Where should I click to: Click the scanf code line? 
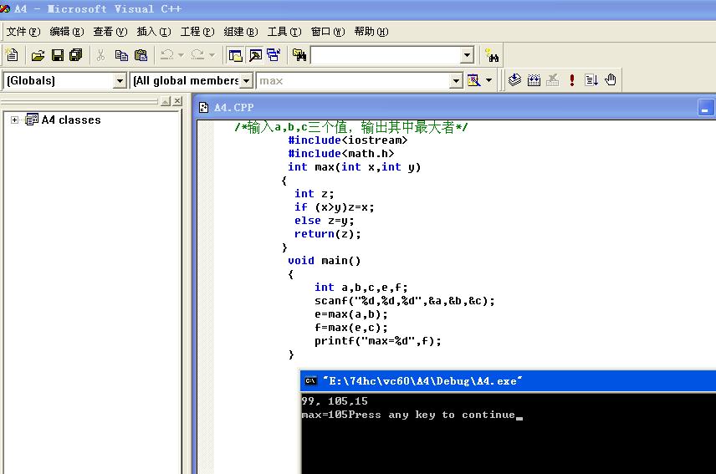[x=405, y=301]
